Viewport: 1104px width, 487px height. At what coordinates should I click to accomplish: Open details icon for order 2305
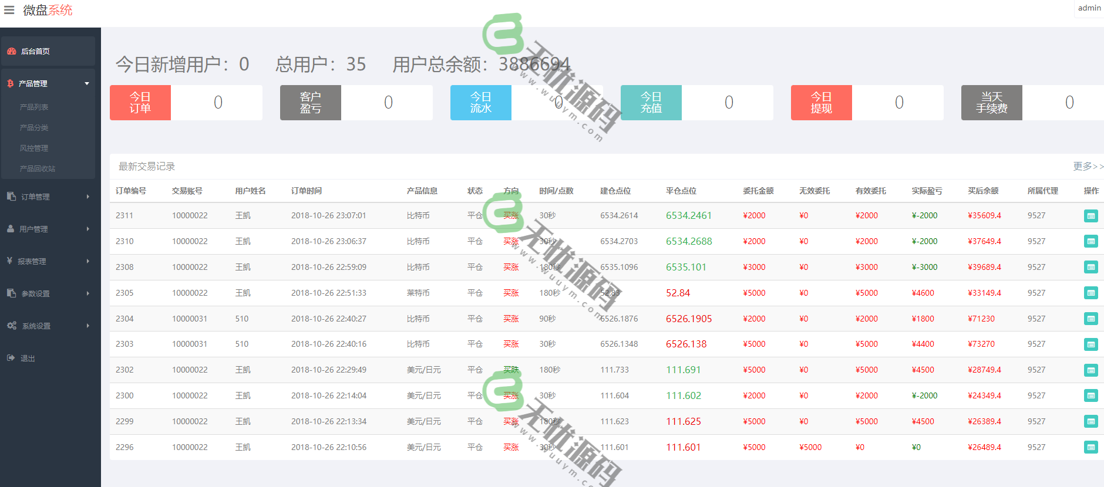coord(1090,293)
